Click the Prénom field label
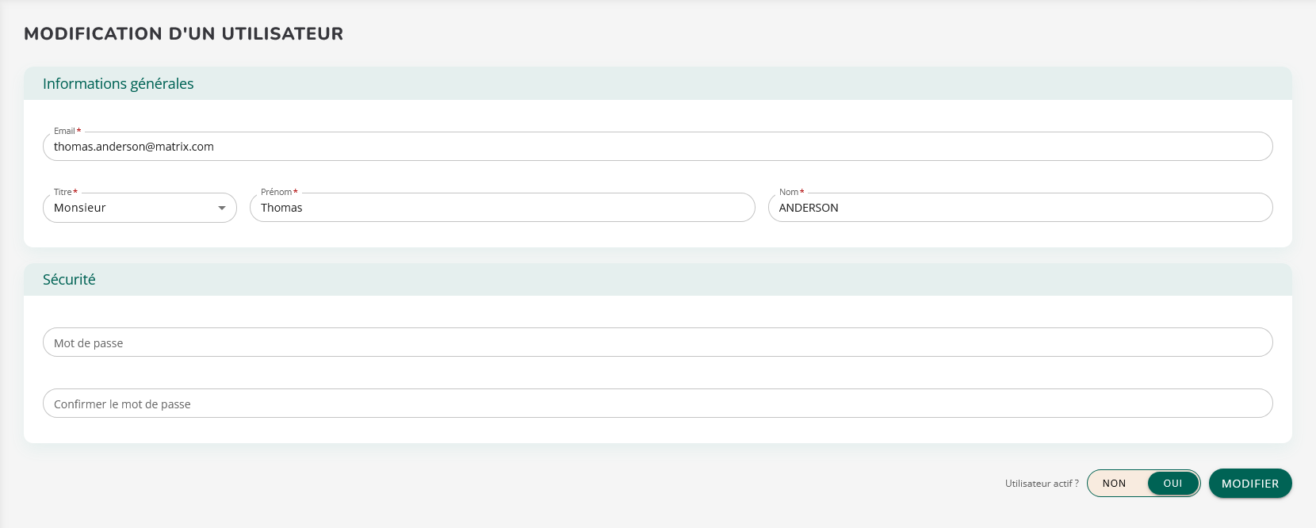This screenshot has width=1316, height=528. (276, 192)
